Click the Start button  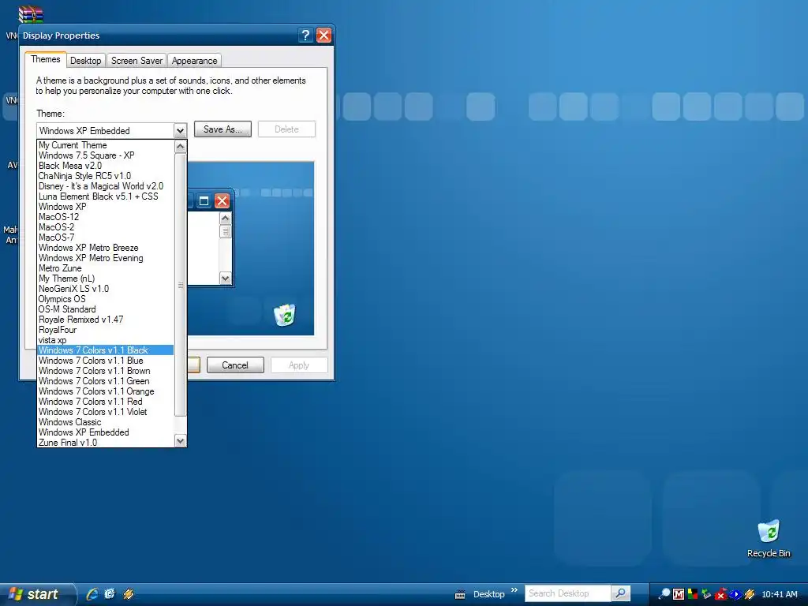pyautogui.click(x=36, y=594)
